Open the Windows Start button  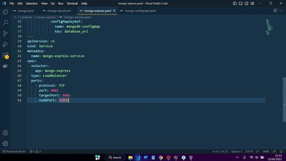(x=97, y=157)
